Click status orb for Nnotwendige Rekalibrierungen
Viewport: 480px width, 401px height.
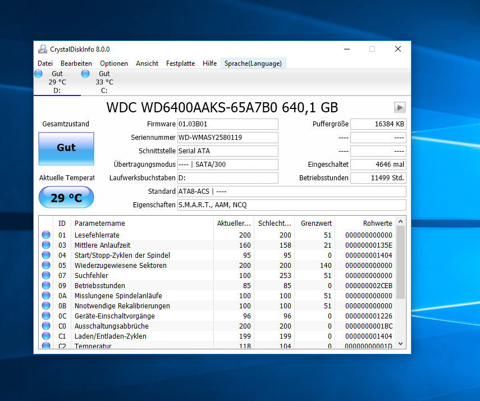point(46,306)
